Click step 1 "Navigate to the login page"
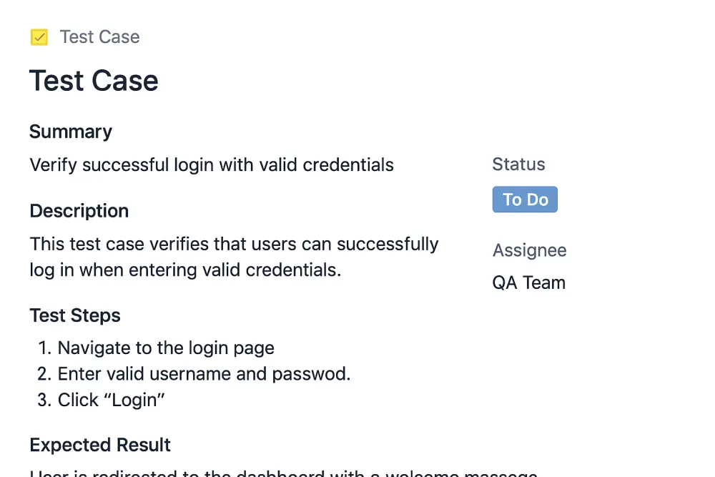The width and height of the screenshot is (715, 477). pos(166,348)
